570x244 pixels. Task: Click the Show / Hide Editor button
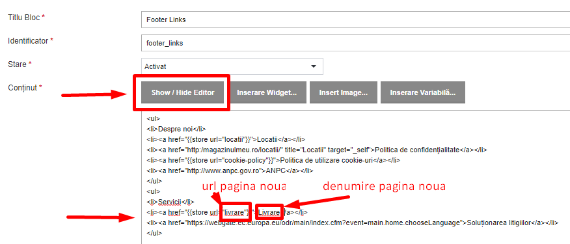(183, 92)
